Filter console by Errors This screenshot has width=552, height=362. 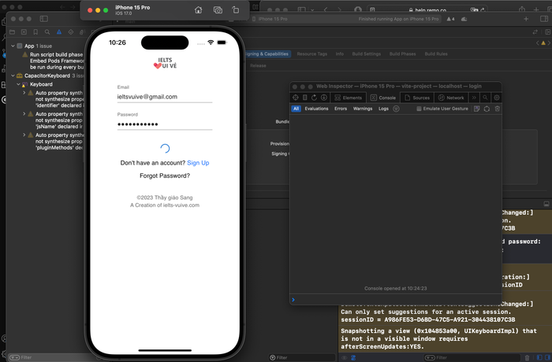click(341, 109)
